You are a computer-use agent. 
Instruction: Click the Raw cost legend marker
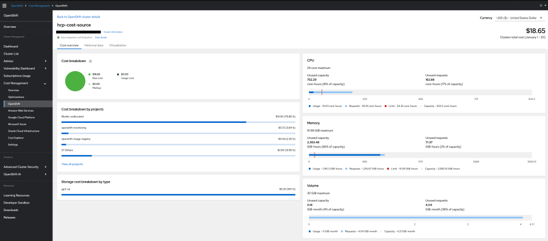90,74
